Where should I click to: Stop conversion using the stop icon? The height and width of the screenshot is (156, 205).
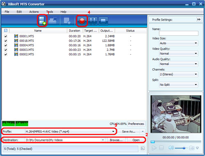(103, 21)
